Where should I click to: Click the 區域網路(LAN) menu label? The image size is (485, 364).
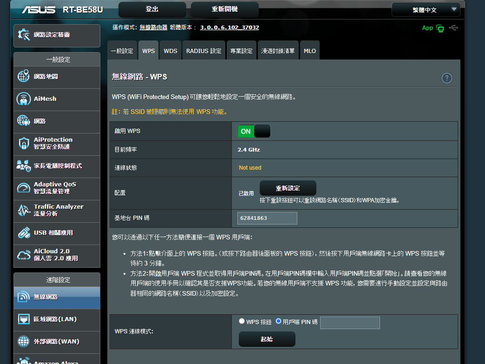(55, 319)
